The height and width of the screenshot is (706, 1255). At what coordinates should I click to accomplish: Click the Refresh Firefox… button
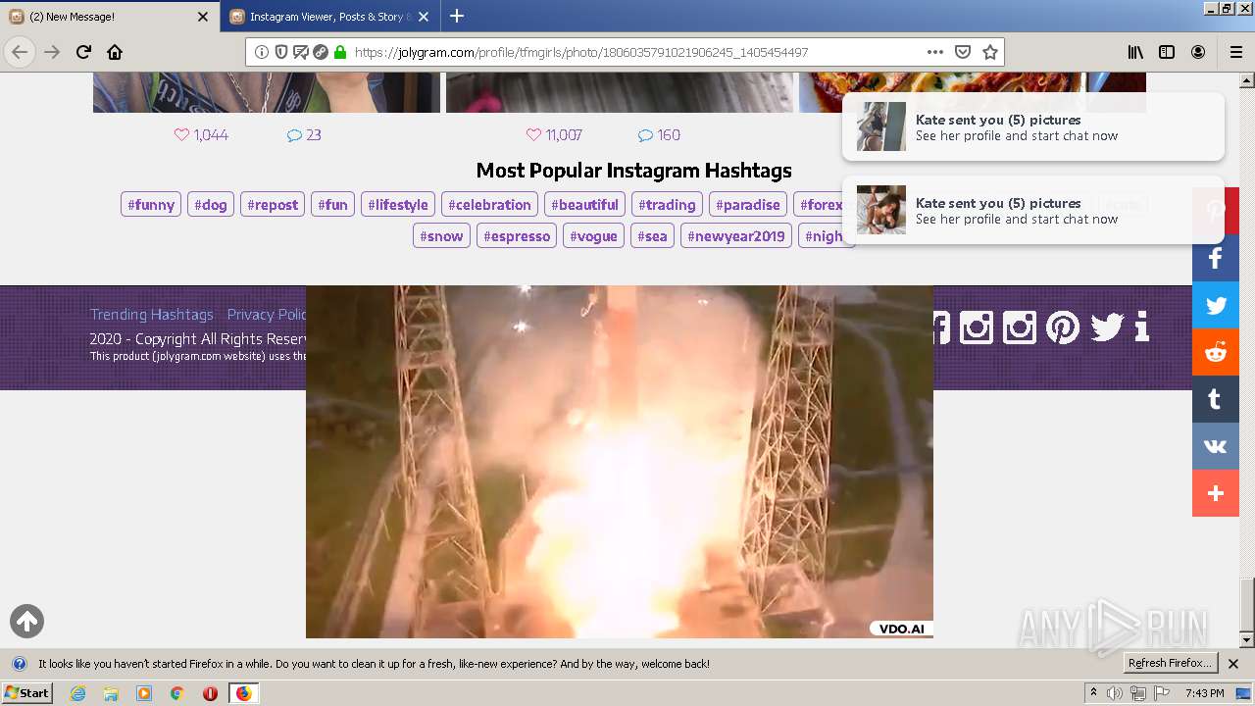click(x=1170, y=664)
